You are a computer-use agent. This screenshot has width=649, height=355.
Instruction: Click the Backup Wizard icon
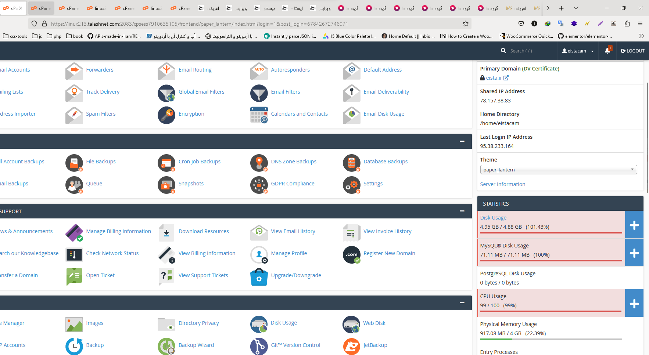point(166,346)
